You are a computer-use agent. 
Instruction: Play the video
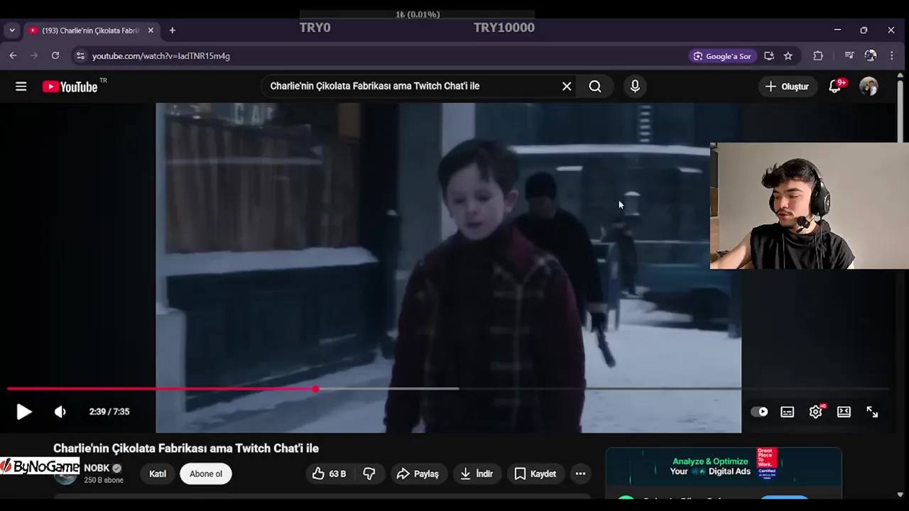pyautogui.click(x=24, y=412)
